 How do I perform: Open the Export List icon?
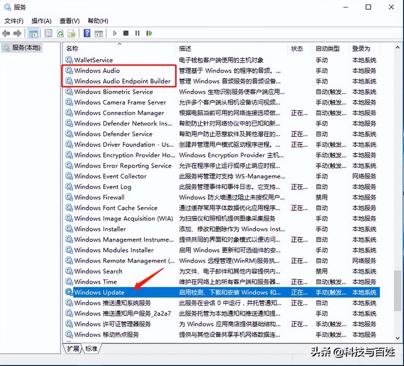click(x=72, y=33)
